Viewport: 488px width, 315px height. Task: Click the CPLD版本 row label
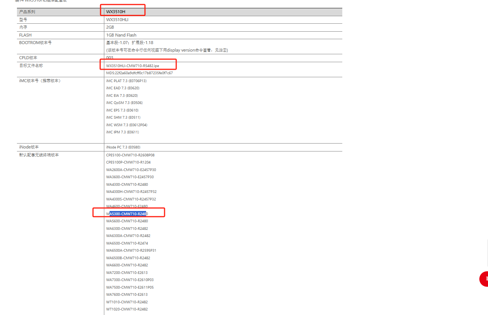pos(28,58)
